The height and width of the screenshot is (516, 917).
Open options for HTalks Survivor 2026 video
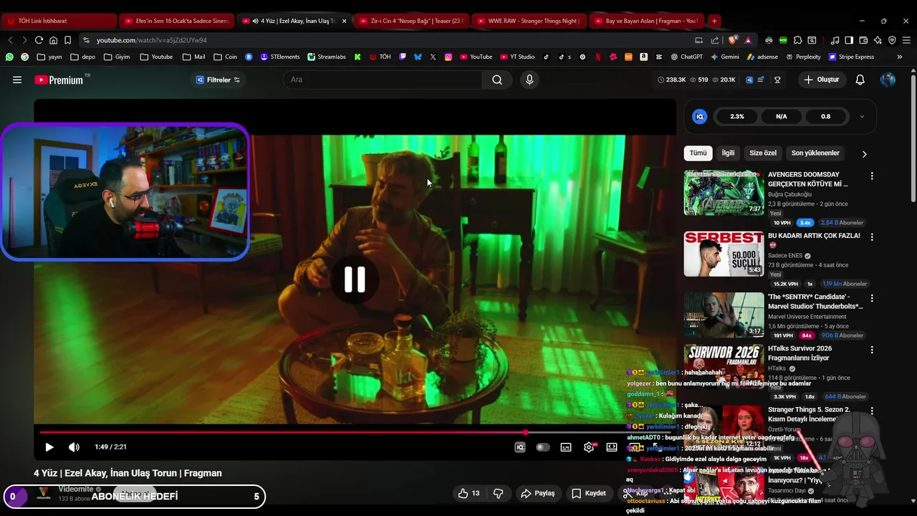[872, 350]
